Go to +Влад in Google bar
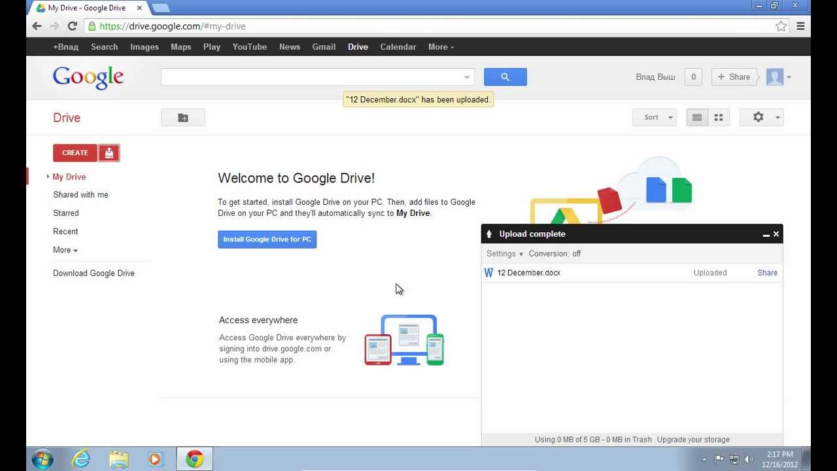Screen dimensions: 837x471 [x=65, y=47]
